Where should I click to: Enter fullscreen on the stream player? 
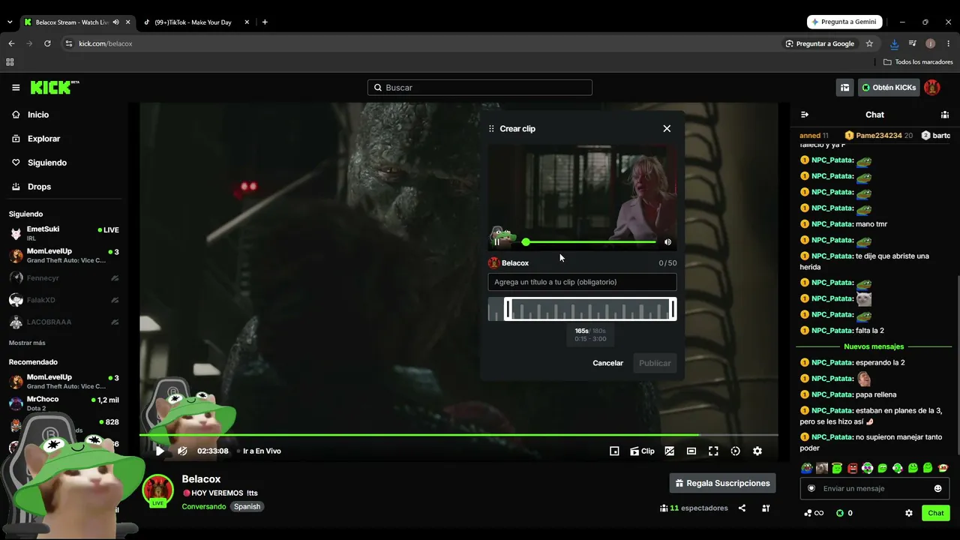coord(713,451)
